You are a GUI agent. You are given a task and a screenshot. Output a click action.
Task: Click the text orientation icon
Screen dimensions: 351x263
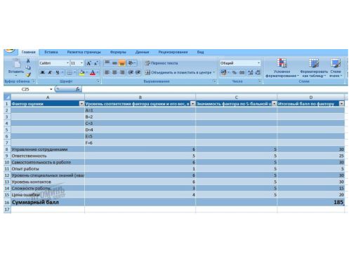point(131,62)
